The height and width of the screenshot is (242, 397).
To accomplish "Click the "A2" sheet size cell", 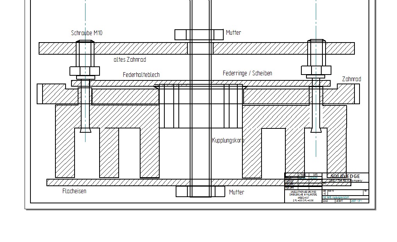I will coord(325,194).
